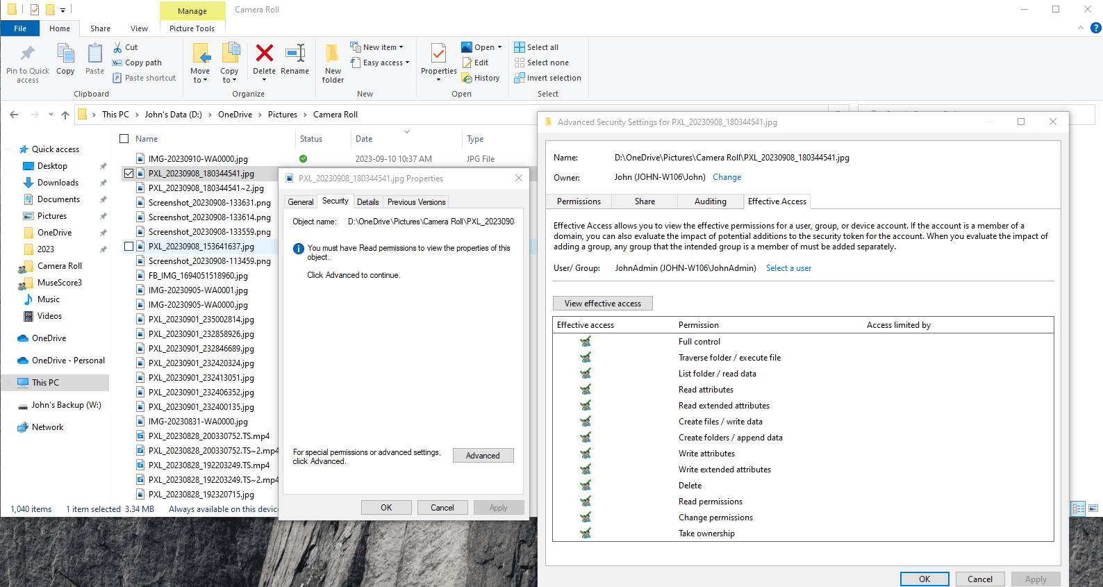Switch to the Share ribbon tab

(100, 28)
